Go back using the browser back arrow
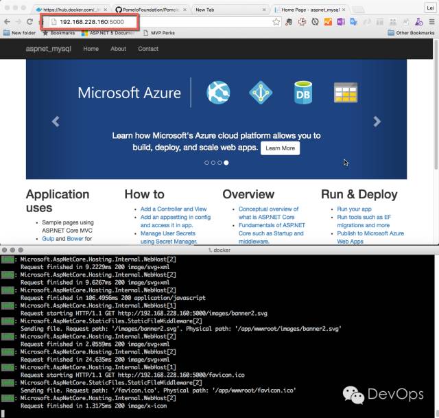Viewport: 439px width, 418px height. (x=8, y=21)
